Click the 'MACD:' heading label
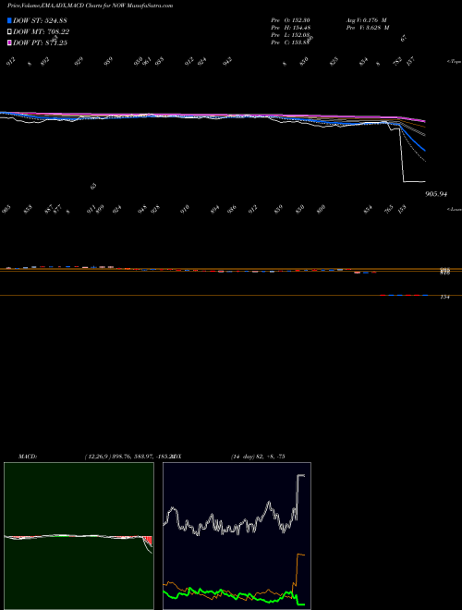The width and height of the screenshot is (462, 610). [27, 457]
